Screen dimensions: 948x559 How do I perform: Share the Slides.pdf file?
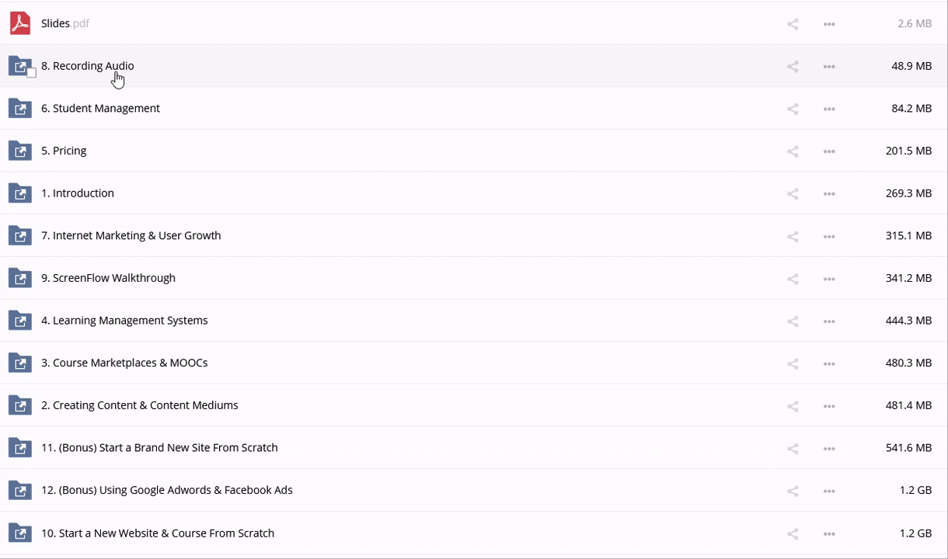(793, 24)
